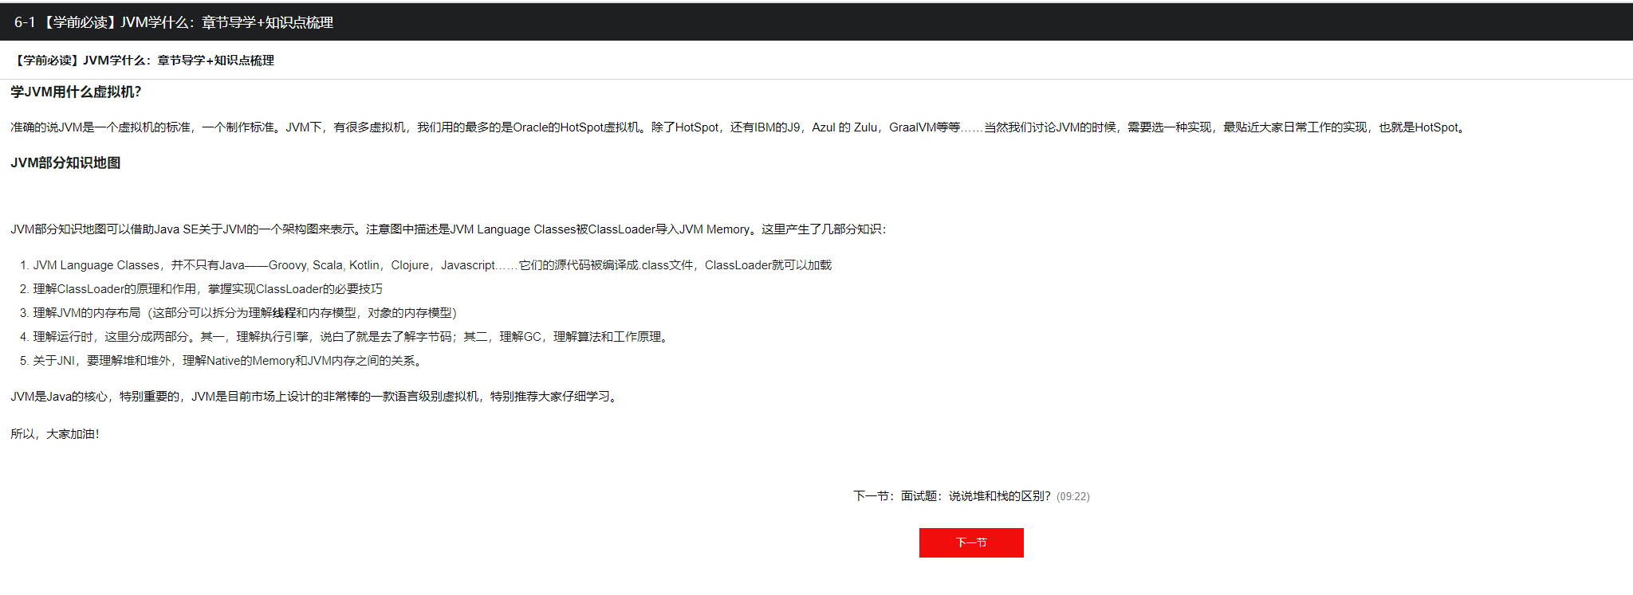Click the (09:22) duration next to next lesson
Image resolution: width=1633 pixels, height=595 pixels.
pos(1072,497)
